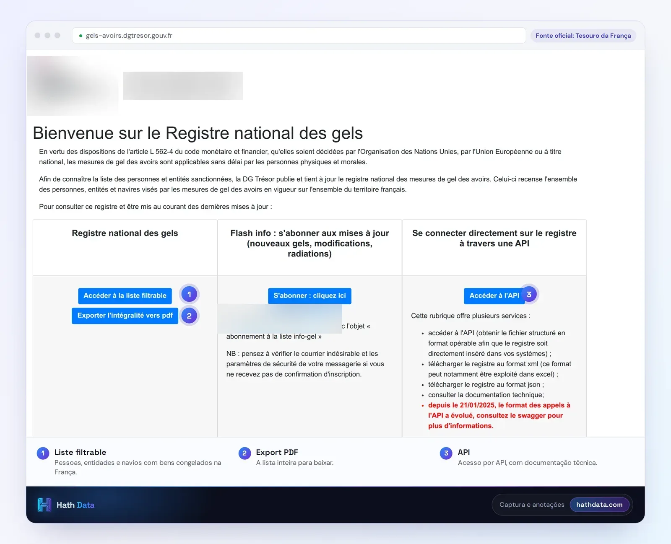Image resolution: width=671 pixels, height=544 pixels.
Task: Click the 'Pour consulter ce registre' paragraph
Action: click(155, 207)
